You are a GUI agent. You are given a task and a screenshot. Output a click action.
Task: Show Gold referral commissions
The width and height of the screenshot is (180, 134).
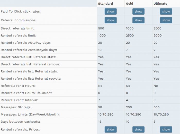click(138, 20)
